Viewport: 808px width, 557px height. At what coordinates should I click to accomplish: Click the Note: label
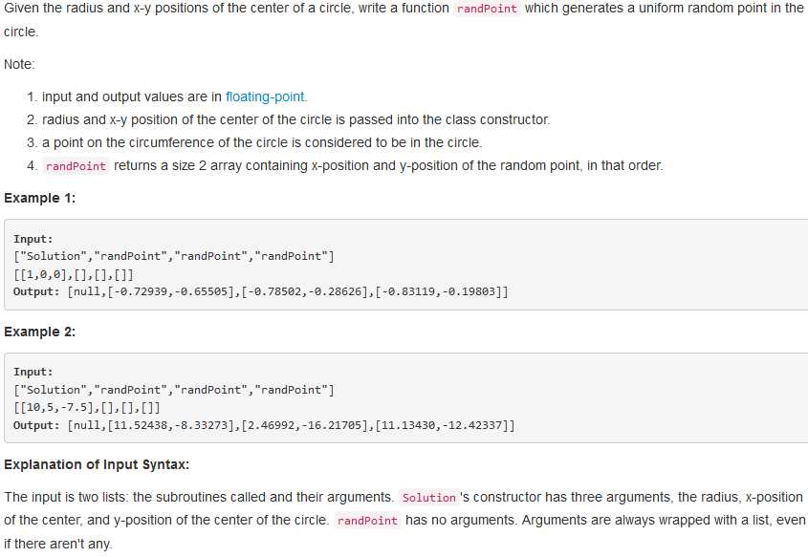point(19,64)
